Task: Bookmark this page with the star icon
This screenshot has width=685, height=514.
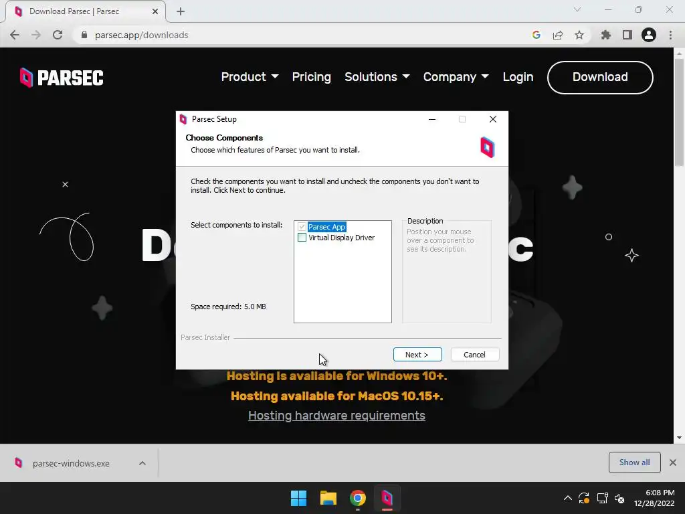Action: (579, 35)
